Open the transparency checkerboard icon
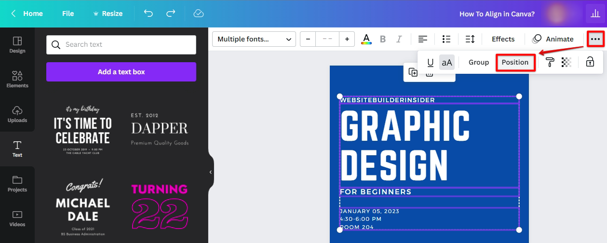 [567, 62]
